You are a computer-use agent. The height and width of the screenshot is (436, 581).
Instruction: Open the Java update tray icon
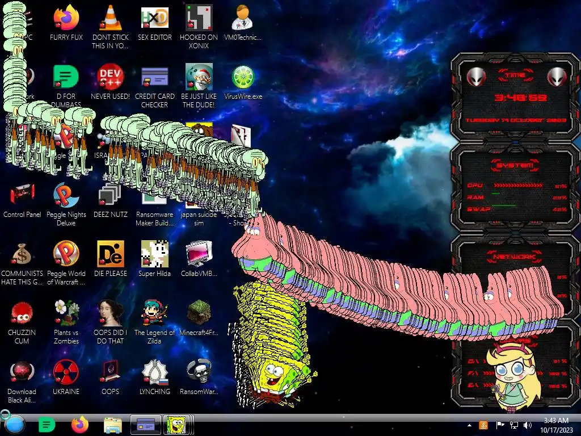483,425
